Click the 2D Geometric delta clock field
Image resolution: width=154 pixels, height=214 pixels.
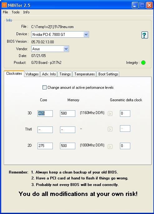[x=125, y=146]
